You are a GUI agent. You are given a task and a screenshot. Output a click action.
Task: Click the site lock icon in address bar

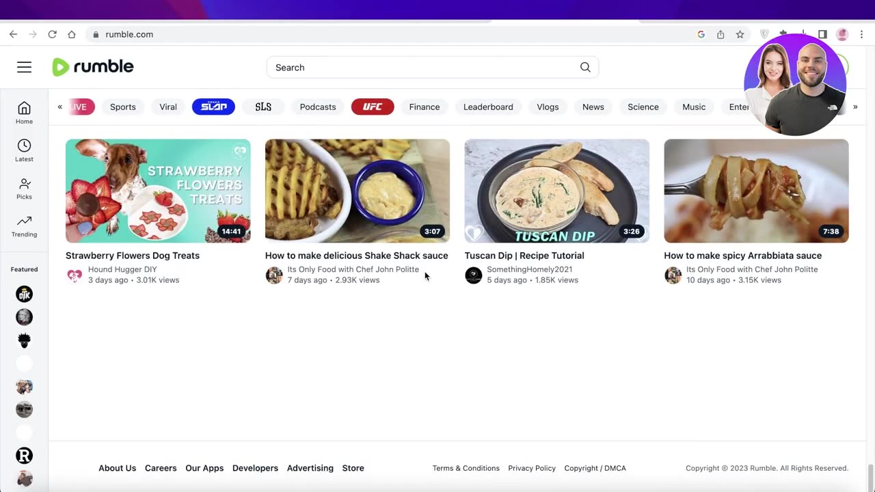pos(96,34)
